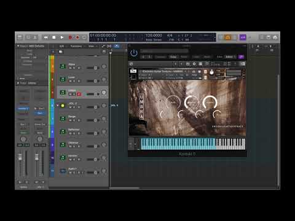Screen dimensions: 295x221
Task: Click the Stereo Out channel strip pan knob
Action: tap(40, 139)
